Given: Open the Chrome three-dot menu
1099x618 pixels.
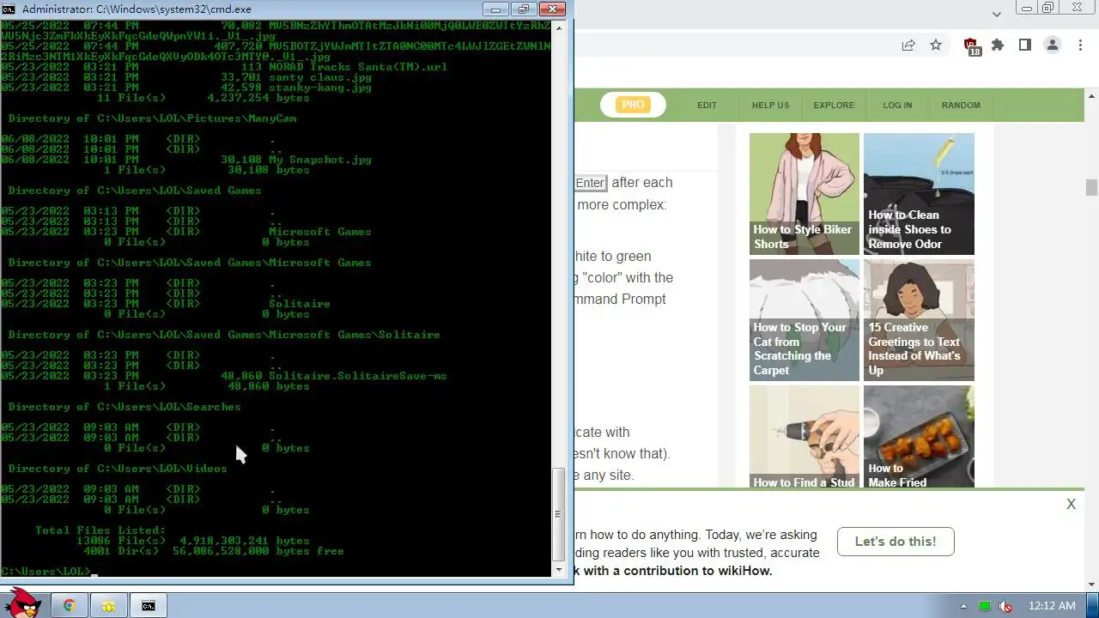Looking at the screenshot, I should [x=1078, y=45].
